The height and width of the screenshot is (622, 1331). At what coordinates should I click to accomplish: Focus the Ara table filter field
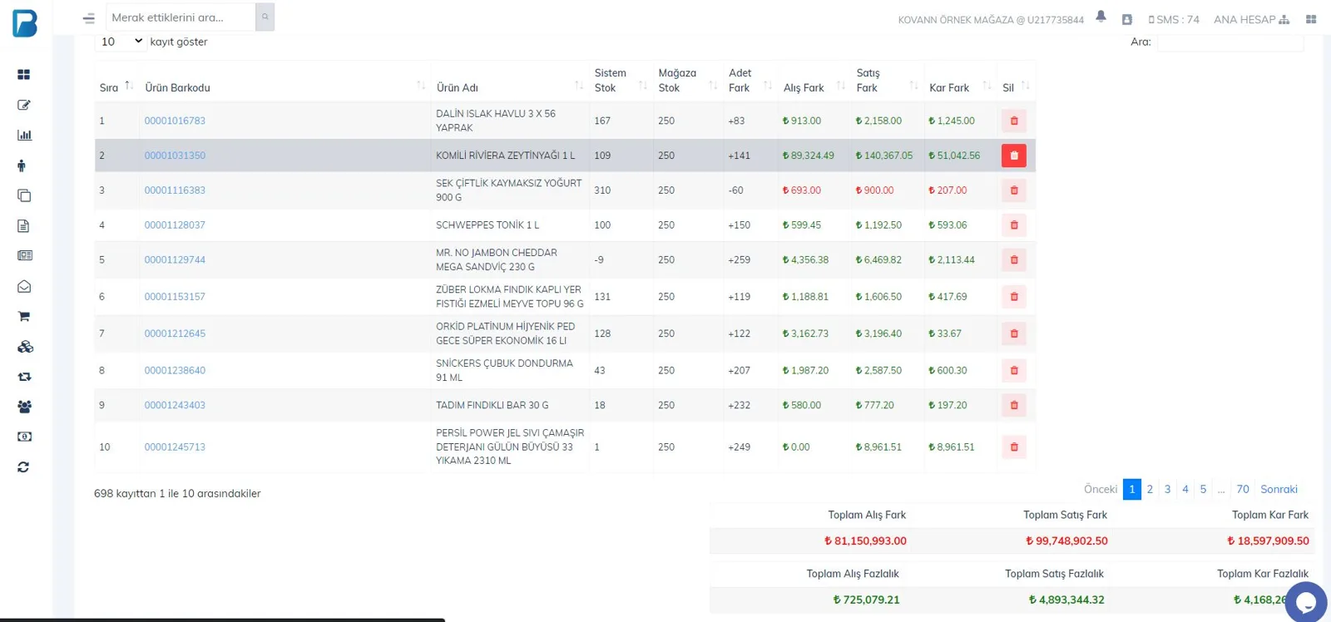[x=1230, y=42]
